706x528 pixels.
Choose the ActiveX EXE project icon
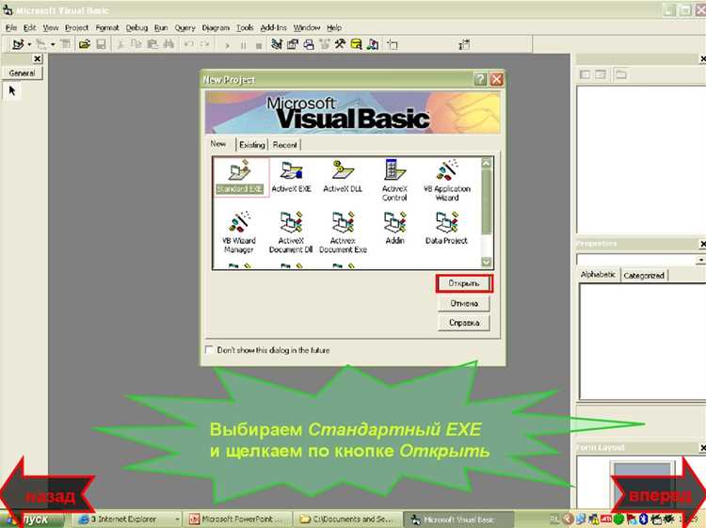(x=291, y=176)
